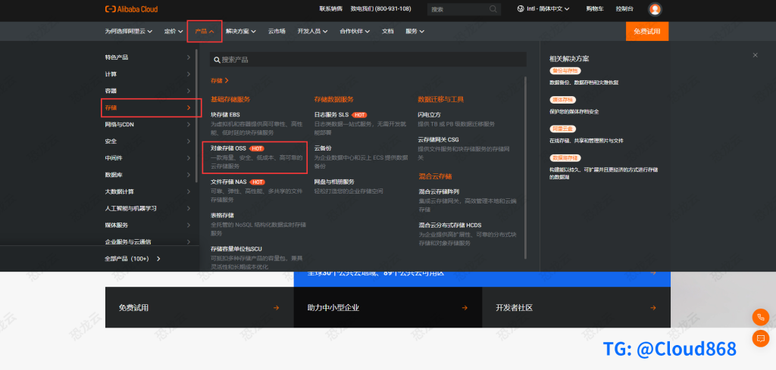Close the product menu panel with X

pyautogui.click(x=755, y=55)
